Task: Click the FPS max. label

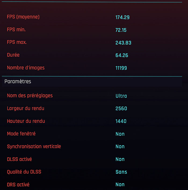Action: point(17,42)
